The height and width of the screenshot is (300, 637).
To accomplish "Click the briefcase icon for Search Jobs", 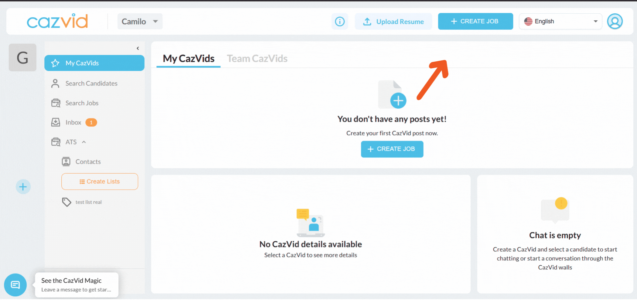I will tap(56, 103).
